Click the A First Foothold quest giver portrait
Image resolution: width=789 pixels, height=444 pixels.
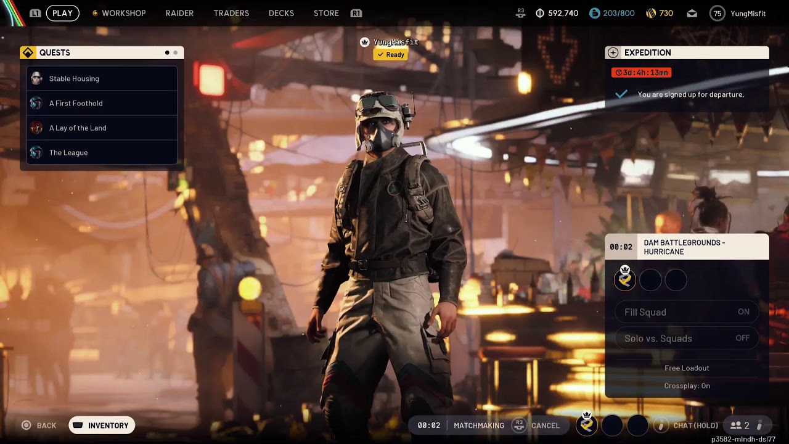36,103
